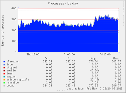The image size is (126, 93).
Task: Click total minimum value 223.42
Action: point(71,85)
